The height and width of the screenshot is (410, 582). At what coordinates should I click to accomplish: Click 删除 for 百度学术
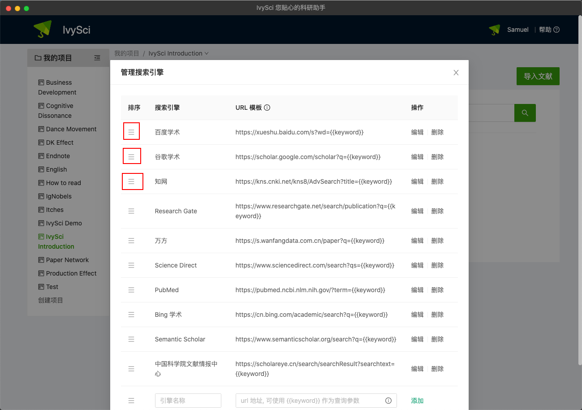(437, 132)
